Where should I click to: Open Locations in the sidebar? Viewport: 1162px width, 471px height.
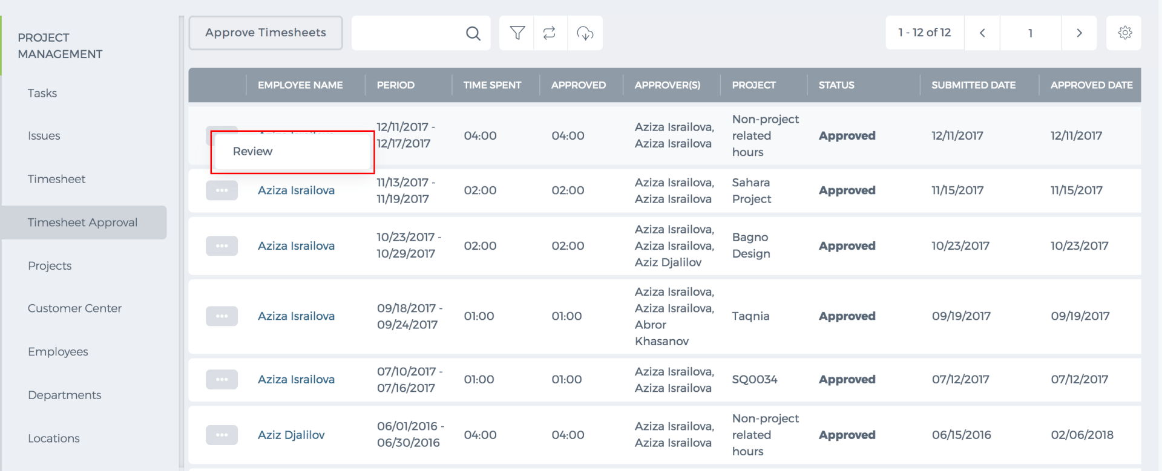pos(54,438)
